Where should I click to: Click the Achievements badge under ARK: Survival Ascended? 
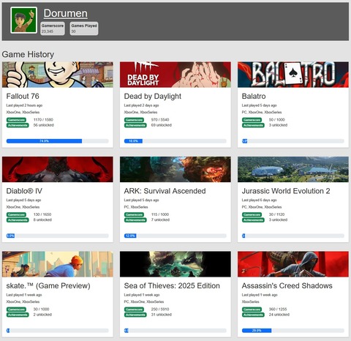point(135,220)
